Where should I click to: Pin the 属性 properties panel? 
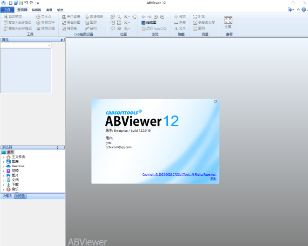[62, 40]
